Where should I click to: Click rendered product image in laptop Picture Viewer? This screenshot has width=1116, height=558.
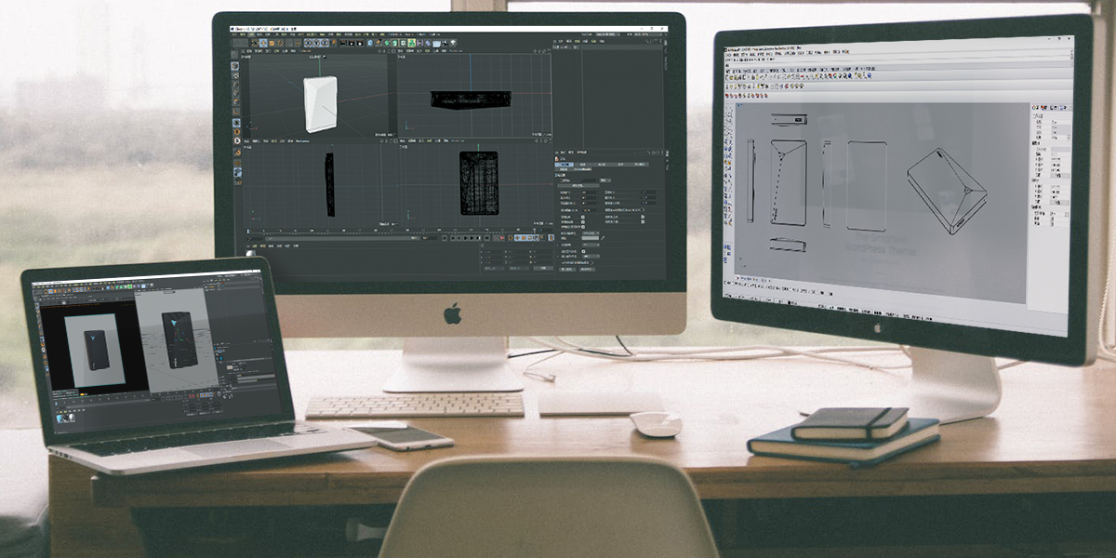pyautogui.click(x=95, y=350)
